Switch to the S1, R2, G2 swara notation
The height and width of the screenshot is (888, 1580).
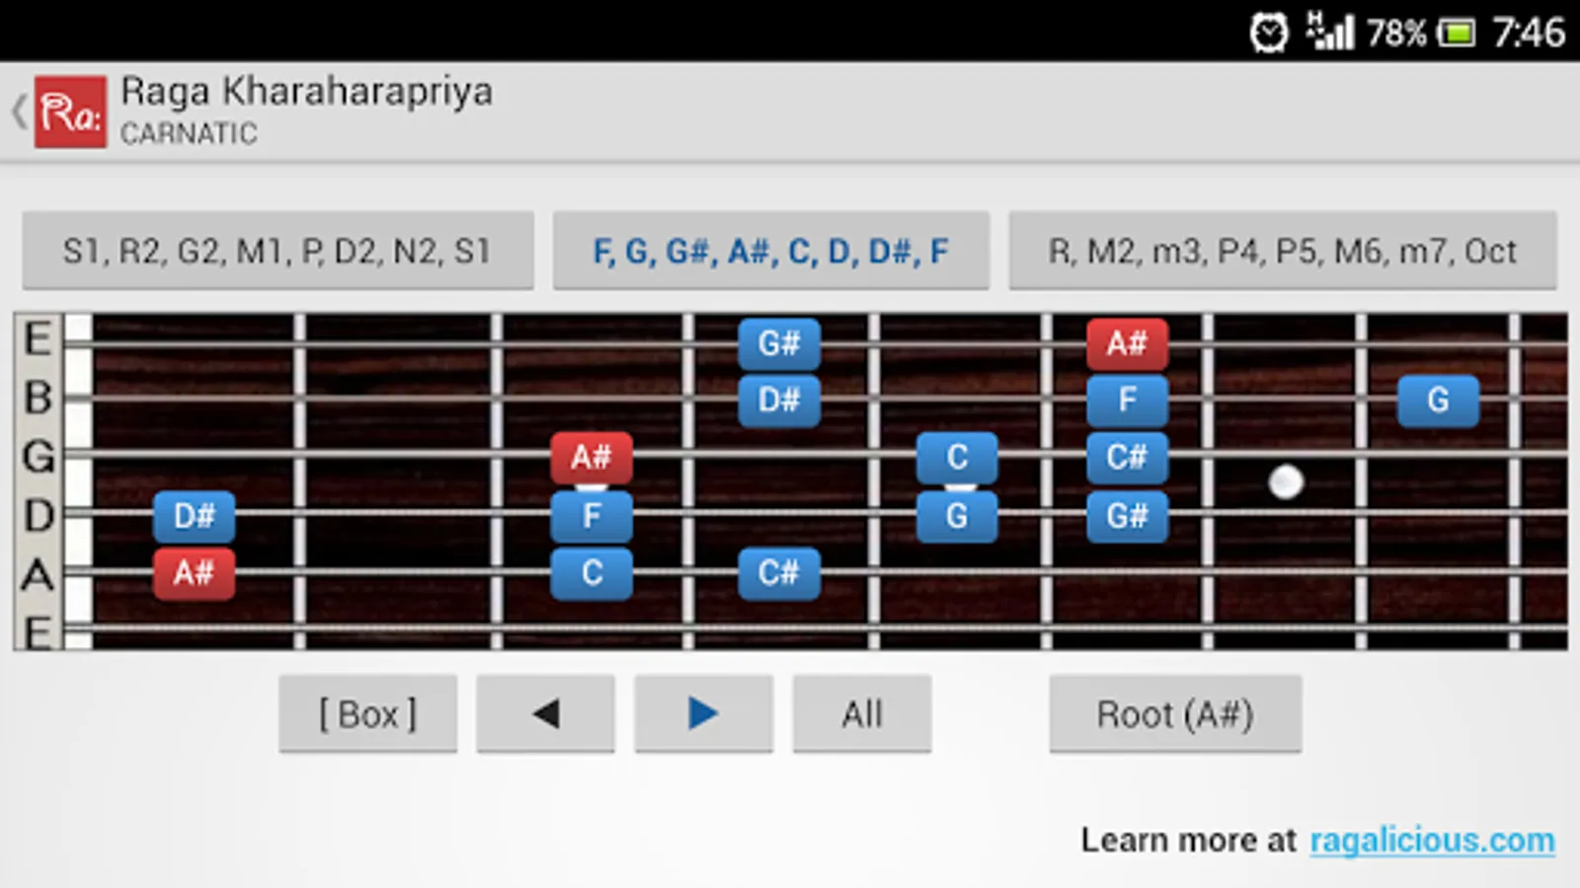[x=277, y=251]
